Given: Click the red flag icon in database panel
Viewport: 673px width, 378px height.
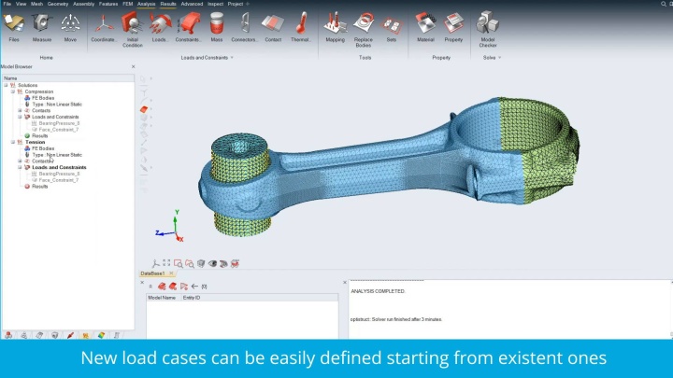Looking at the screenshot, I should tap(184, 287).
